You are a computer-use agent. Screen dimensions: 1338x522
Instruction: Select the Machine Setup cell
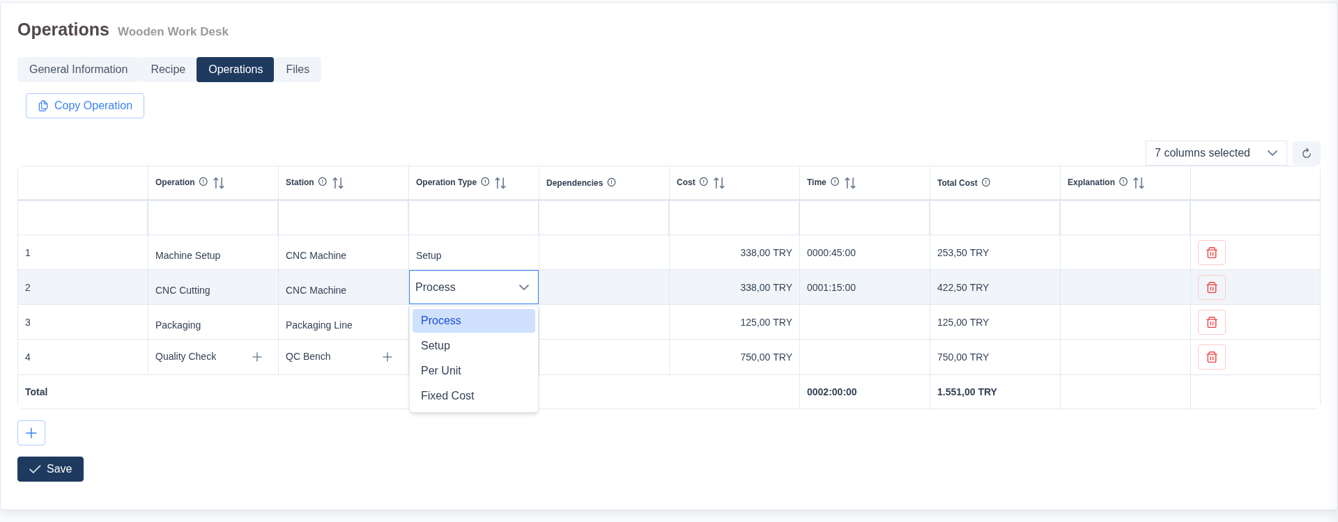tap(213, 253)
